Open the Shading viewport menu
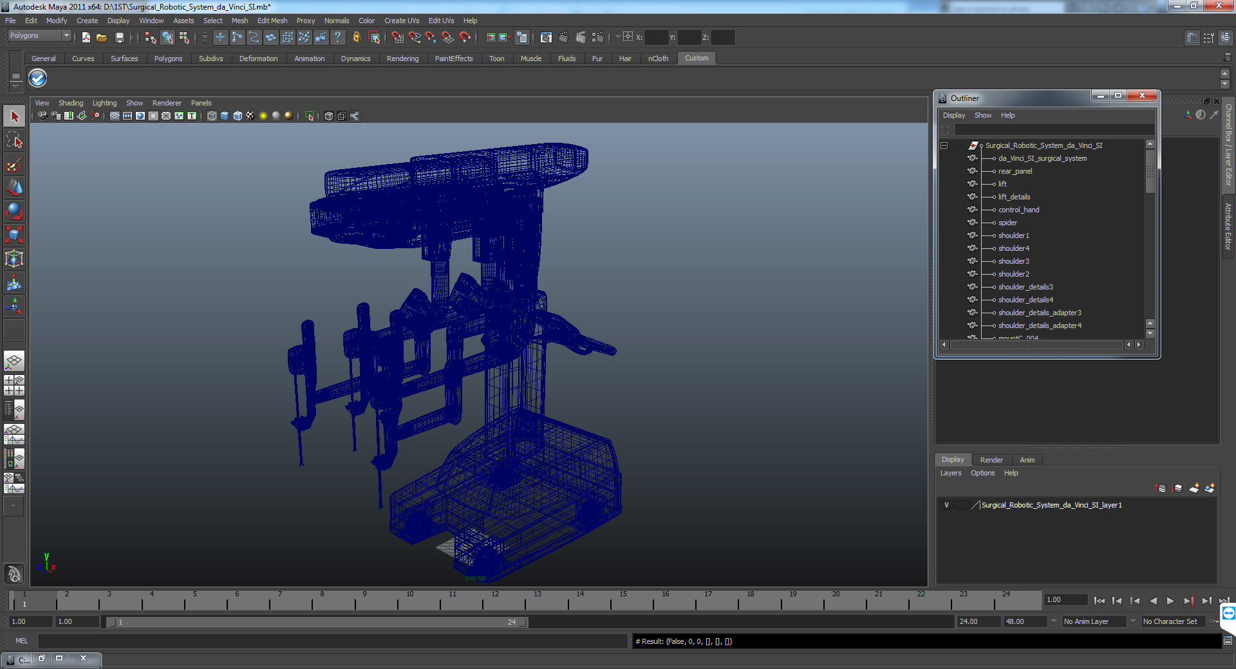 [71, 103]
